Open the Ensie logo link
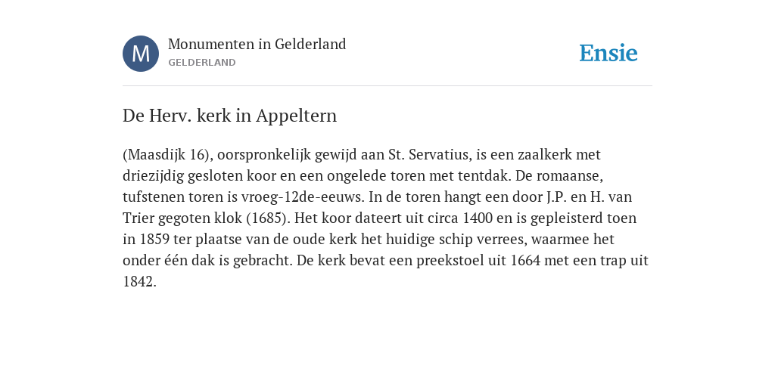The image size is (775, 387). coord(608,54)
